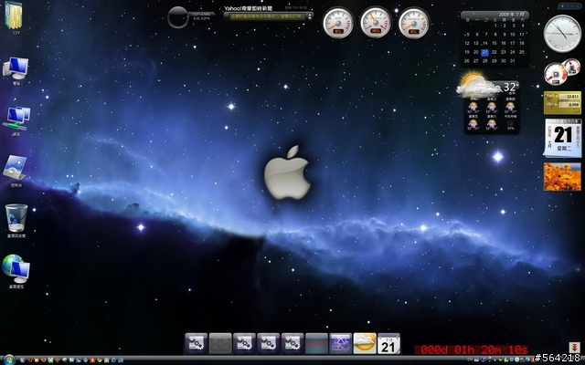The width and height of the screenshot is (585, 365).
Task: Click the middle memory gauge gadget
Action: (x=376, y=23)
